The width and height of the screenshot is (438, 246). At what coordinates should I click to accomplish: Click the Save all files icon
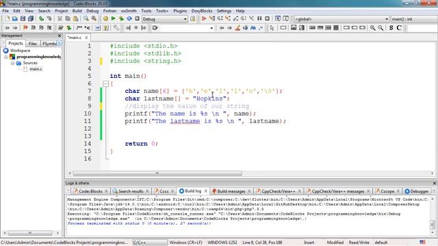pyautogui.click(x=31, y=18)
